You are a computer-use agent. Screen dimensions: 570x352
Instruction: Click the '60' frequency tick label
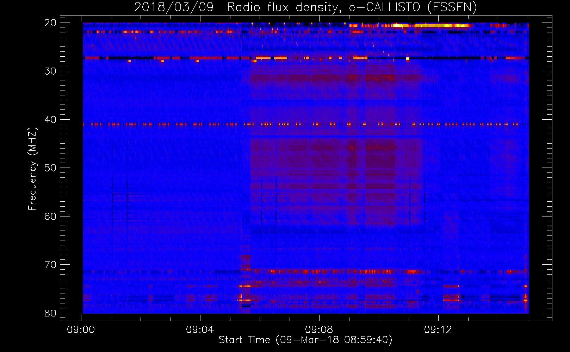coord(50,216)
